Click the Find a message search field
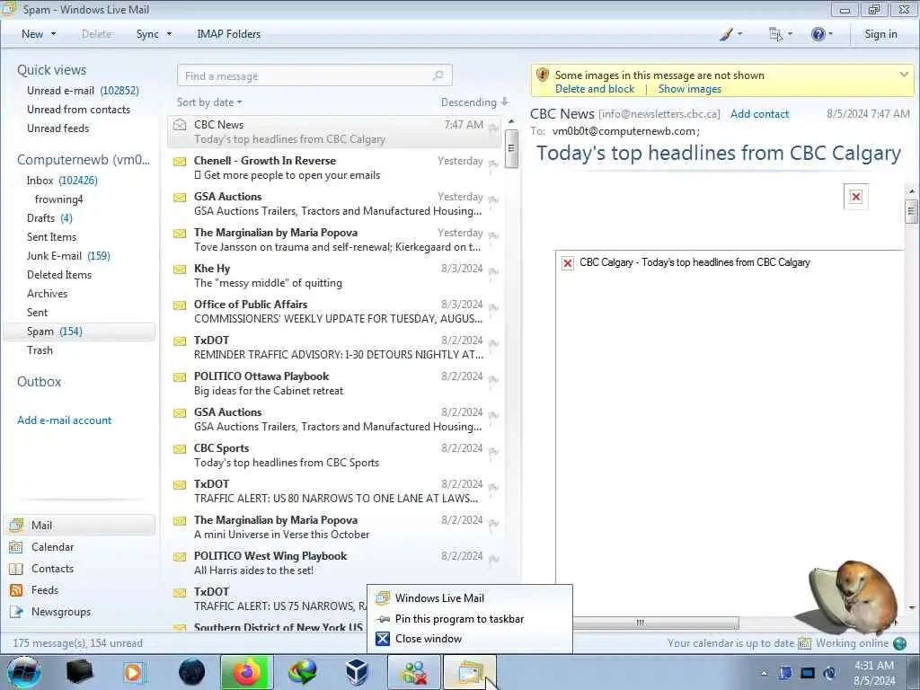The height and width of the screenshot is (690, 920). pyautogui.click(x=314, y=75)
